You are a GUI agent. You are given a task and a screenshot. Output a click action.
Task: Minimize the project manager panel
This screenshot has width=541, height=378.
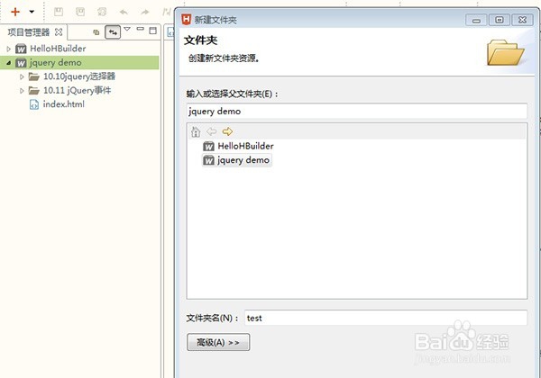(x=140, y=29)
